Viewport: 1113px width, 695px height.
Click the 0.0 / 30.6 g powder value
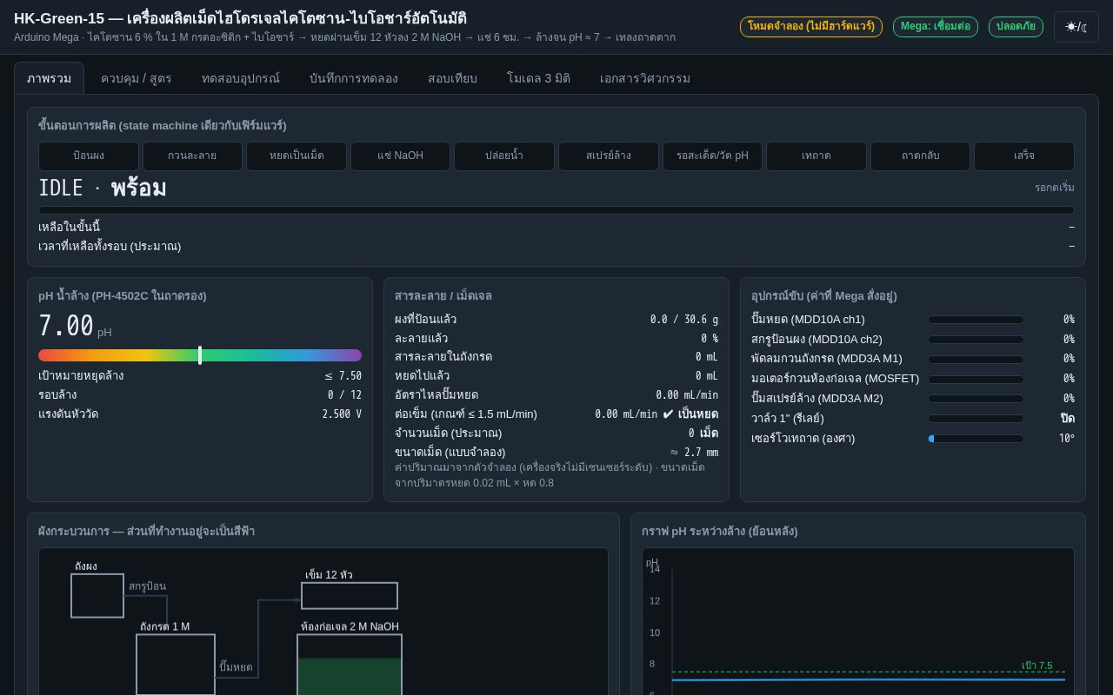coord(684,320)
